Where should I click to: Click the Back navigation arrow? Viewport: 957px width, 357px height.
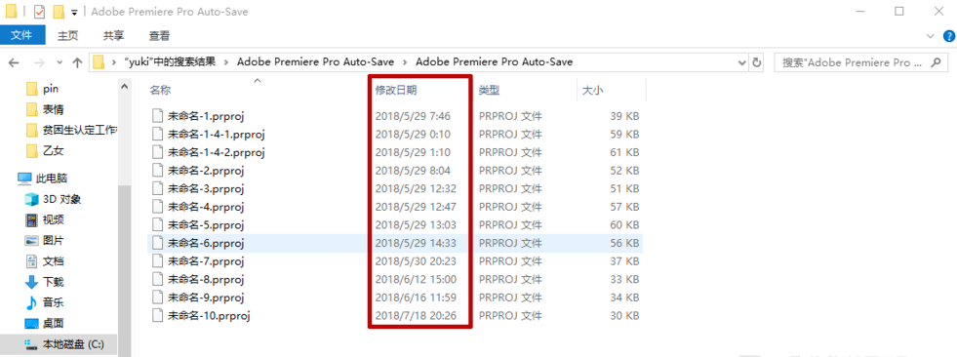pos(14,62)
